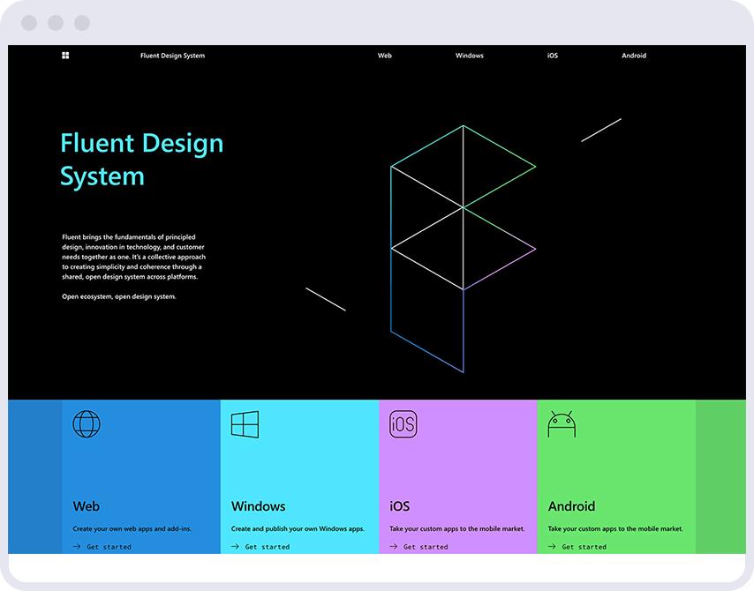Click the Android card mobile market description
754x591 pixels.
[x=615, y=528]
